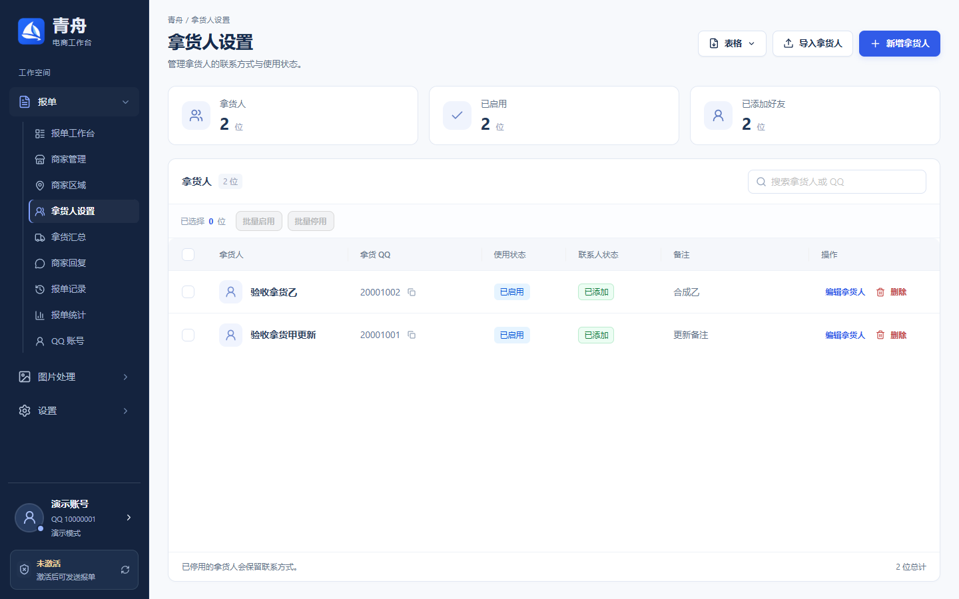Click the 批量停用 button

click(310, 221)
